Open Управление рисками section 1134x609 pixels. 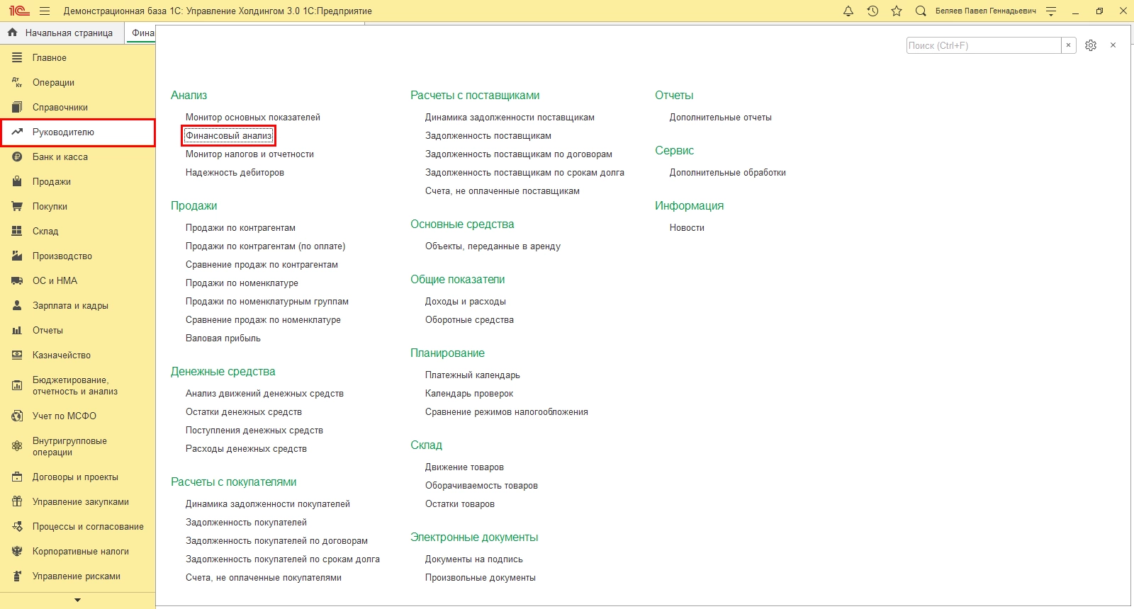(x=78, y=576)
